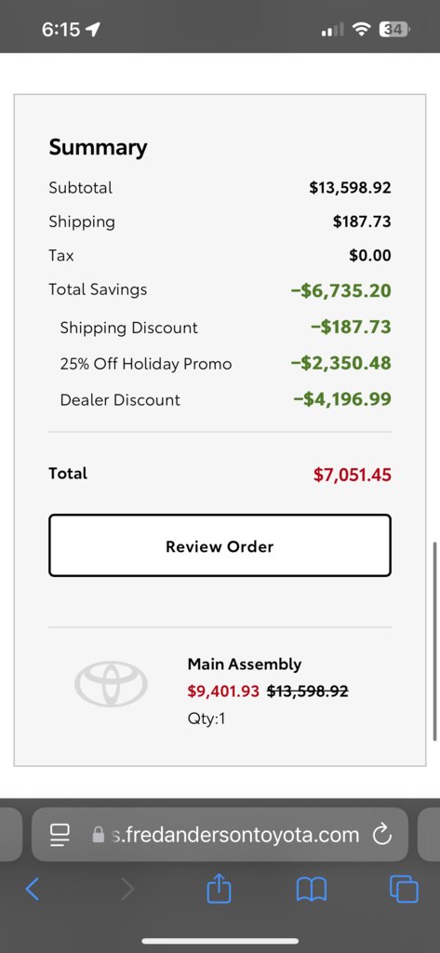Reload the page with refresh icon

pos(381,835)
